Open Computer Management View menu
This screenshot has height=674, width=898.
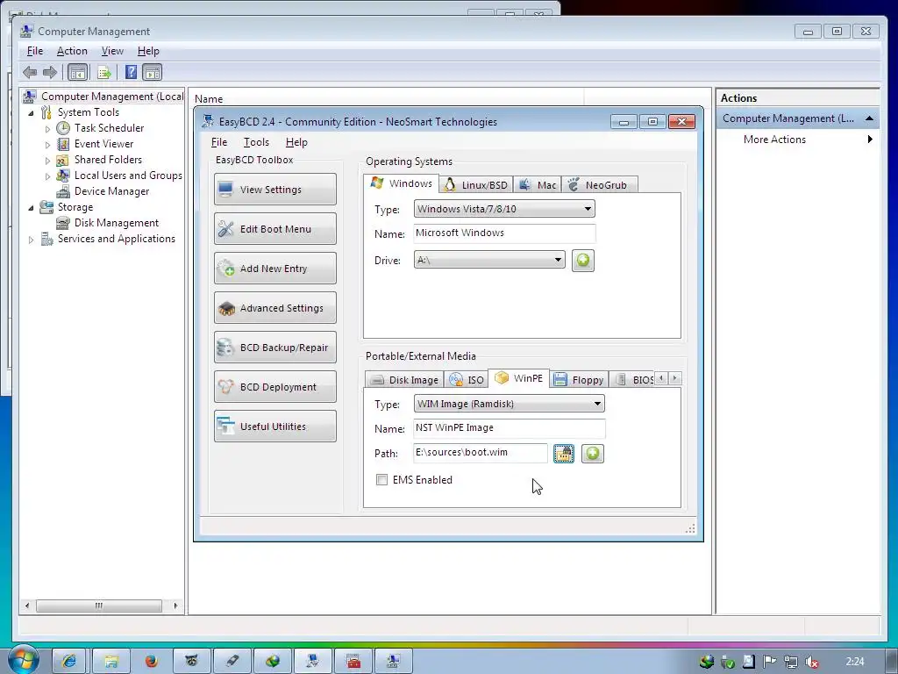pyautogui.click(x=112, y=51)
